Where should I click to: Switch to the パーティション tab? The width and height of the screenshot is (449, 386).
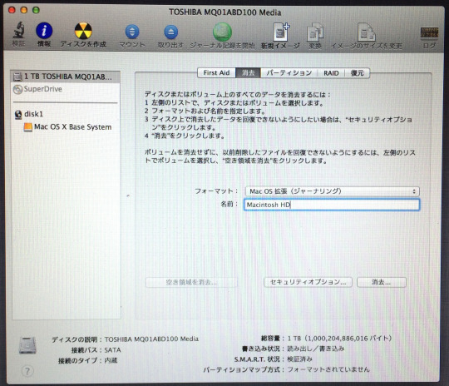pyautogui.click(x=289, y=72)
